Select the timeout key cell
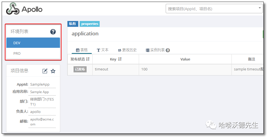The image size is (267, 137). coord(116,70)
